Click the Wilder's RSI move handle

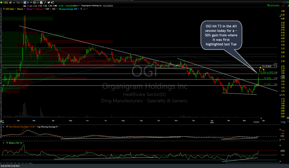pyautogui.click(x=7, y=143)
